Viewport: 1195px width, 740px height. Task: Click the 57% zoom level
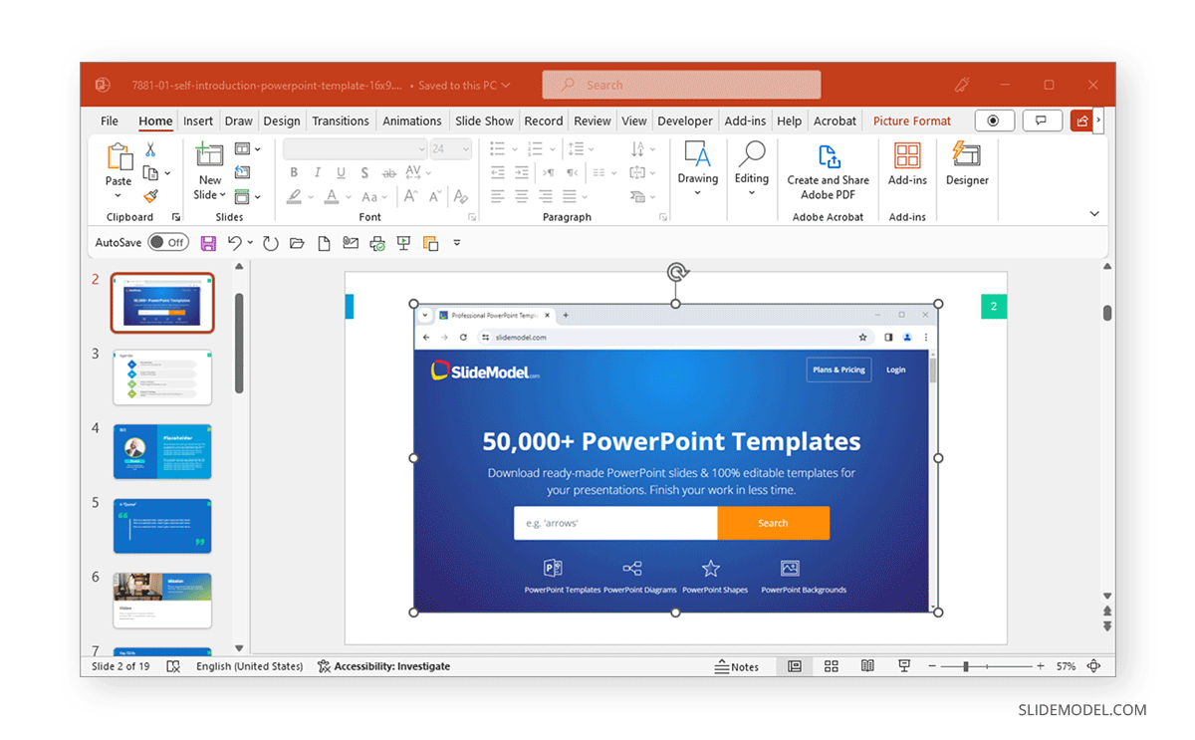pos(1066,666)
